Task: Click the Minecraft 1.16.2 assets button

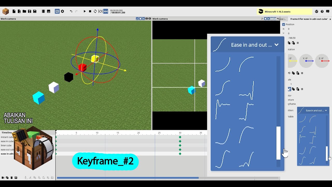Action: pyautogui.click(x=285, y=11)
